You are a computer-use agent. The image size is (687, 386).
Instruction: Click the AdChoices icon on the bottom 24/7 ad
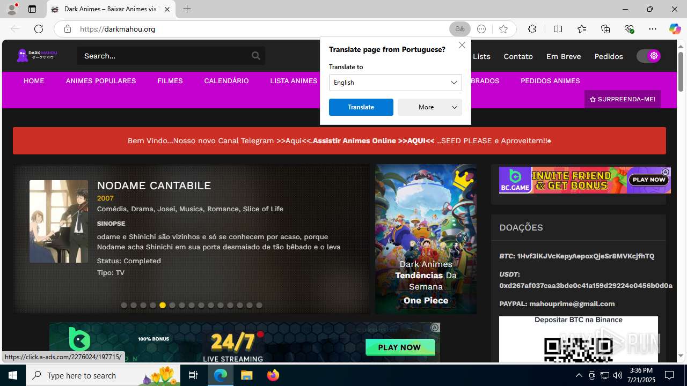pyautogui.click(x=435, y=328)
